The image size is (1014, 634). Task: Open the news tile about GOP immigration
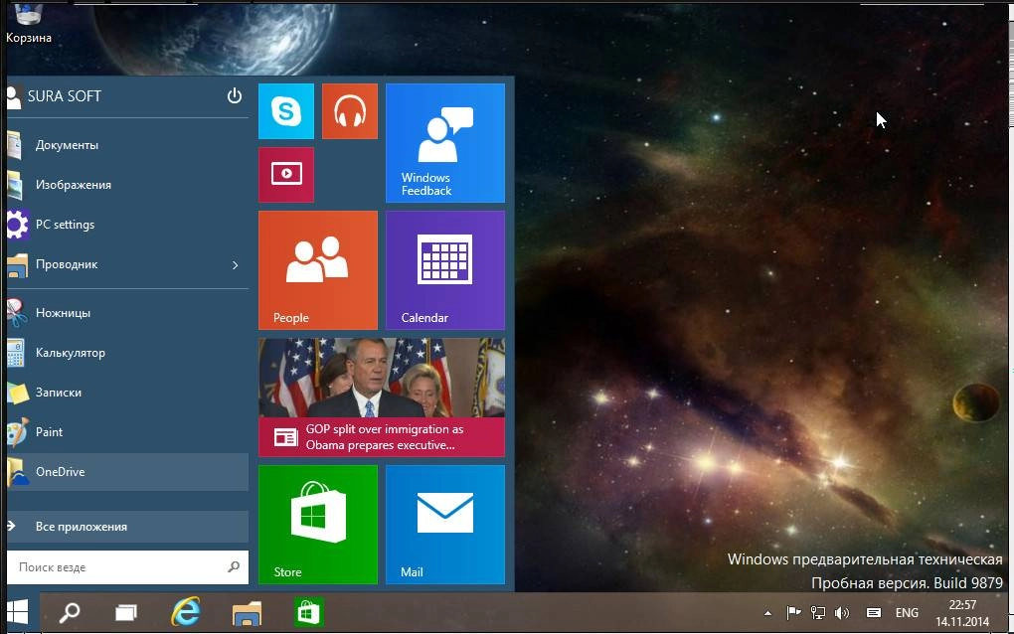coord(382,397)
